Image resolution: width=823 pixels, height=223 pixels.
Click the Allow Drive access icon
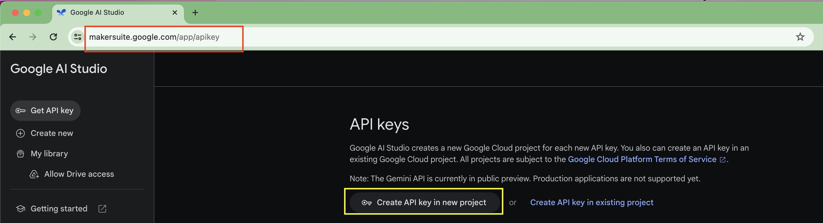click(x=34, y=174)
